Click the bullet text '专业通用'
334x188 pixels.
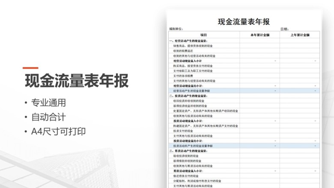click(48, 103)
